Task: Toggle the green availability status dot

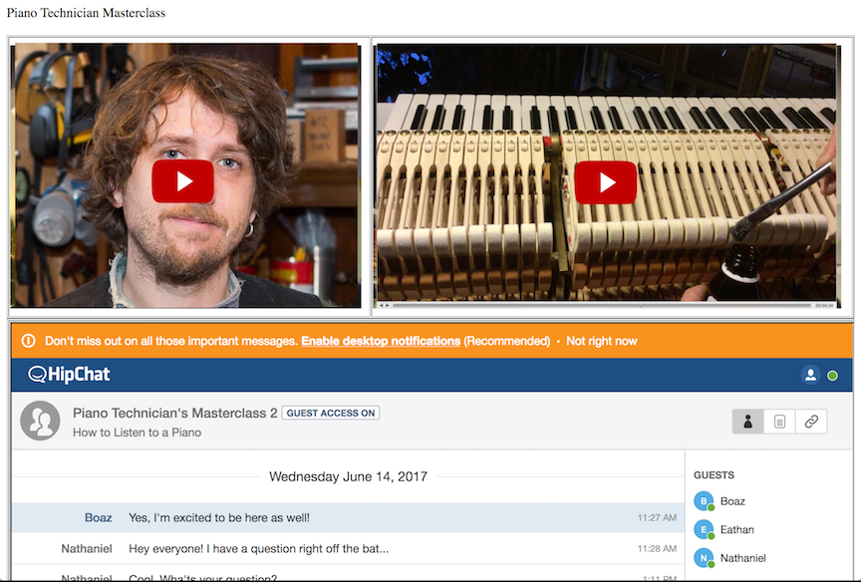Action: [832, 376]
